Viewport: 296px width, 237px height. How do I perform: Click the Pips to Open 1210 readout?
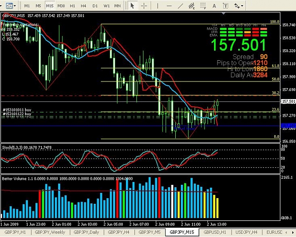tap(242, 63)
